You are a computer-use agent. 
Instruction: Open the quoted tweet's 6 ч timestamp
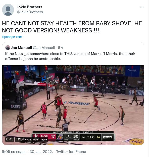click(60, 48)
